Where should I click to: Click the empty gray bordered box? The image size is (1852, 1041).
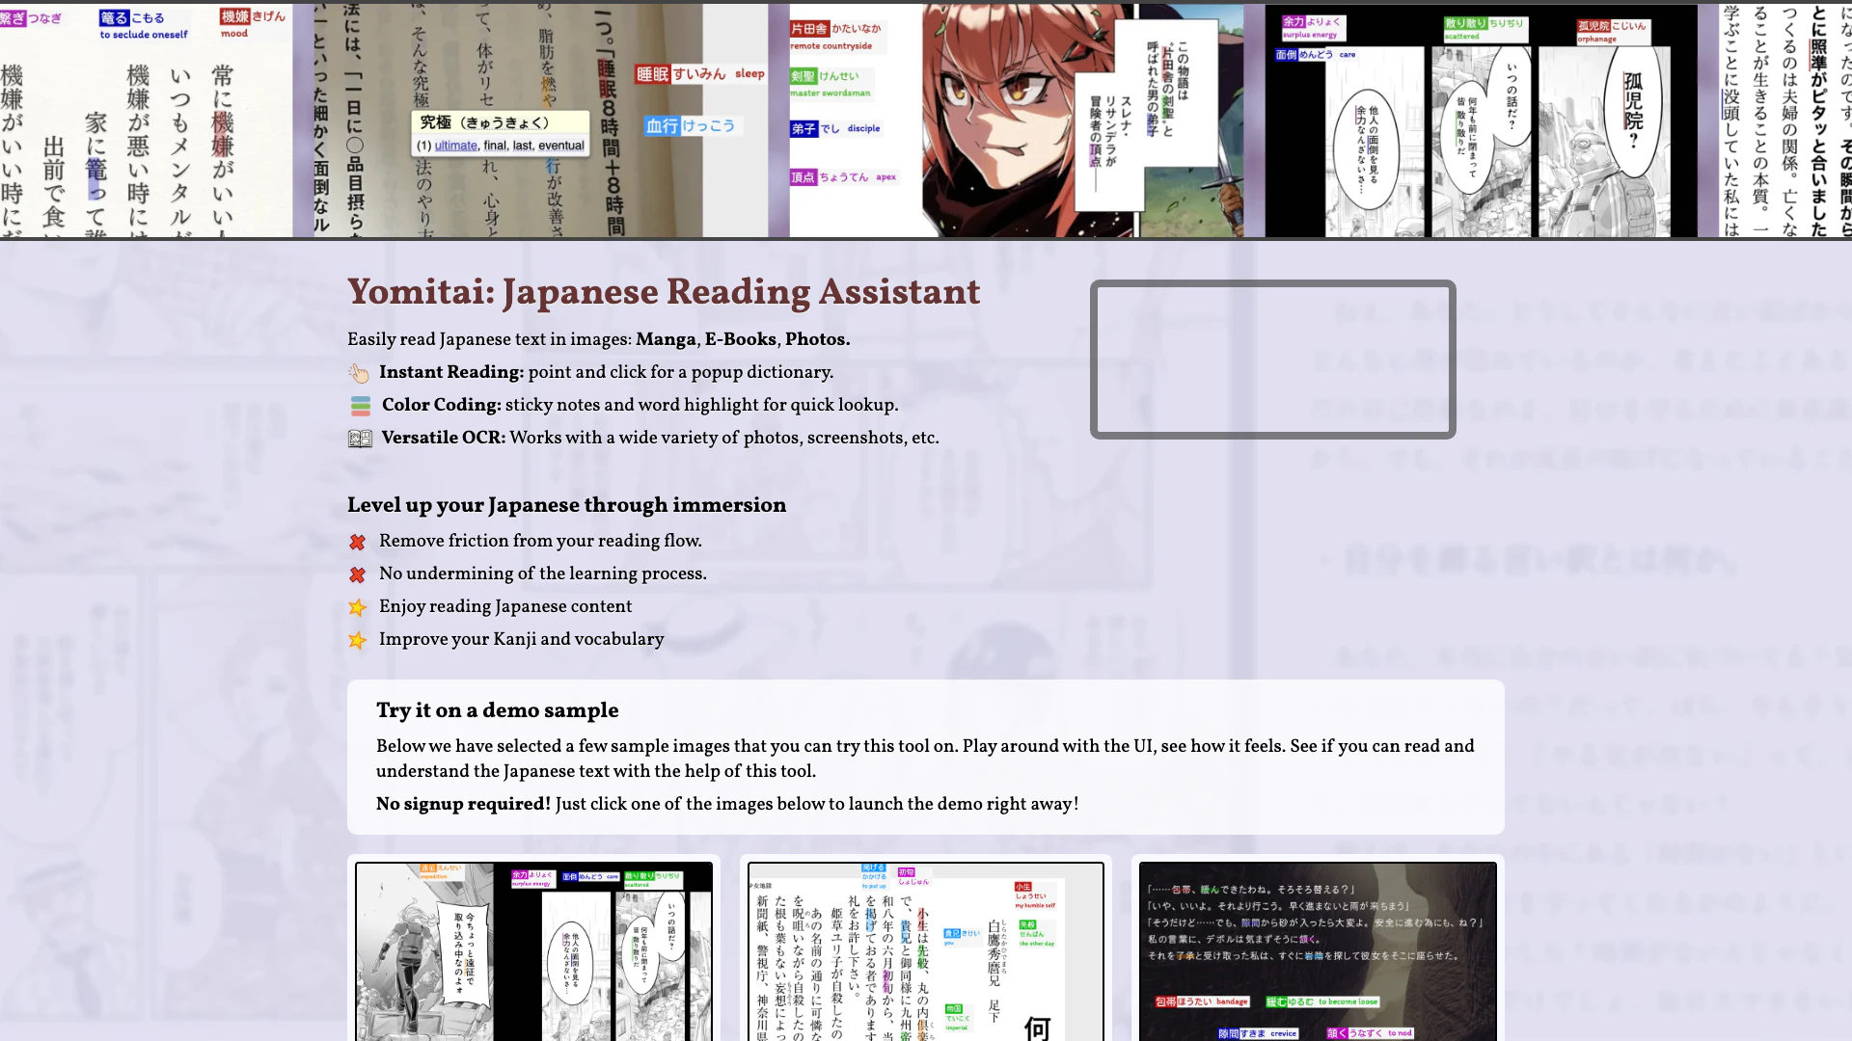click(x=1272, y=360)
